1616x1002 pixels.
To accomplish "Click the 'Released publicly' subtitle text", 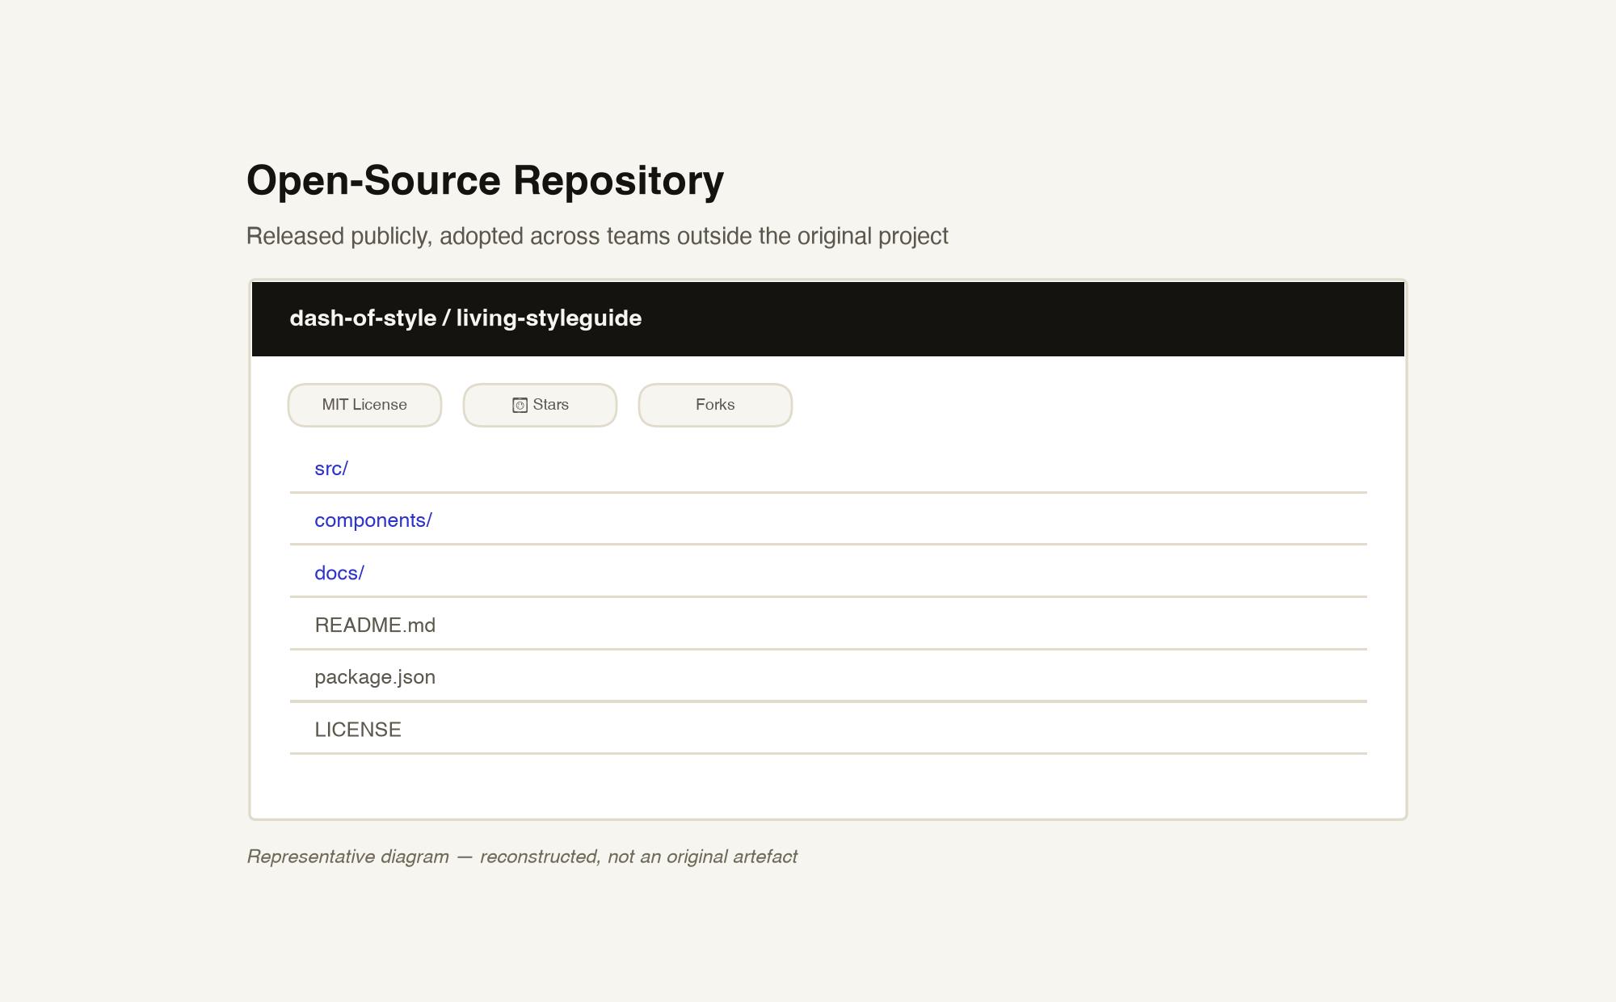I will [x=597, y=236].
